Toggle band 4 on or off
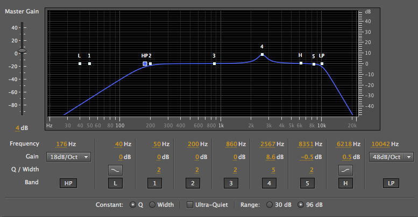The height and width of the screenshot is (217, 418). click(x=269, y=183)
